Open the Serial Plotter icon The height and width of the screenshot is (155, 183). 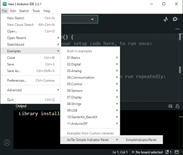pos(166,19)
